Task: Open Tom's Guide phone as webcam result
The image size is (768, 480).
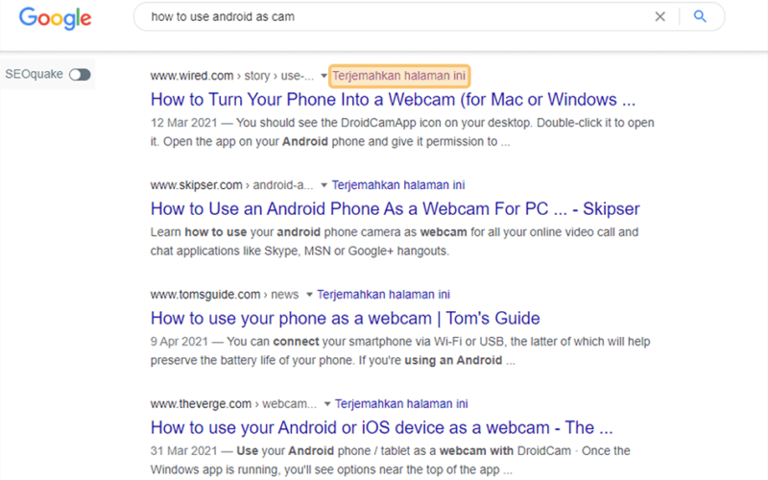Action: (x=345, y=319)
